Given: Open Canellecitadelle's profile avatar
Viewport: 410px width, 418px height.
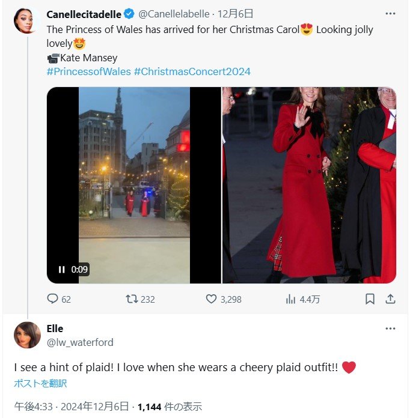Looking at the screenshot, I should coord(27,21).
